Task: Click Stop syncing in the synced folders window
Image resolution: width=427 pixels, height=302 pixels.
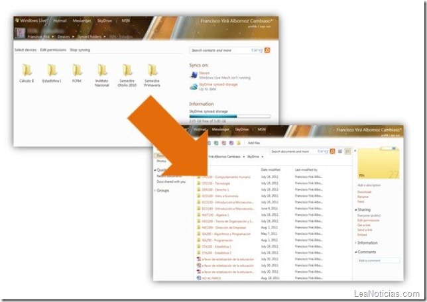Action: (80, 50)
